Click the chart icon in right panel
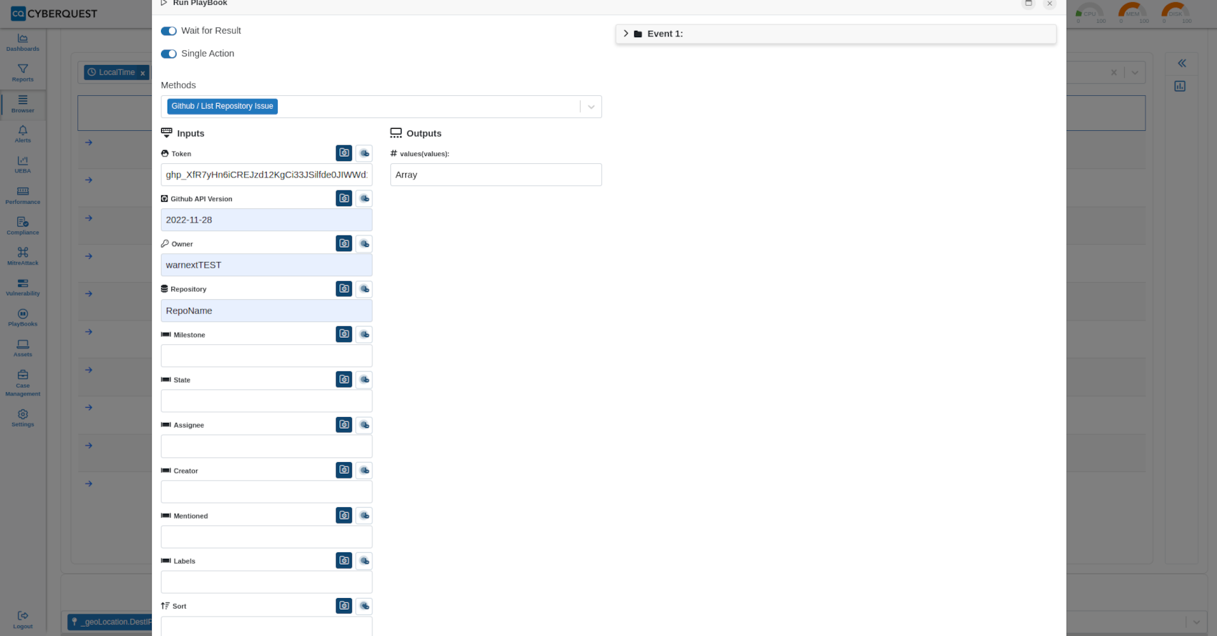1217x636 pixels. pyautogui.click(x=1180, y=86)
